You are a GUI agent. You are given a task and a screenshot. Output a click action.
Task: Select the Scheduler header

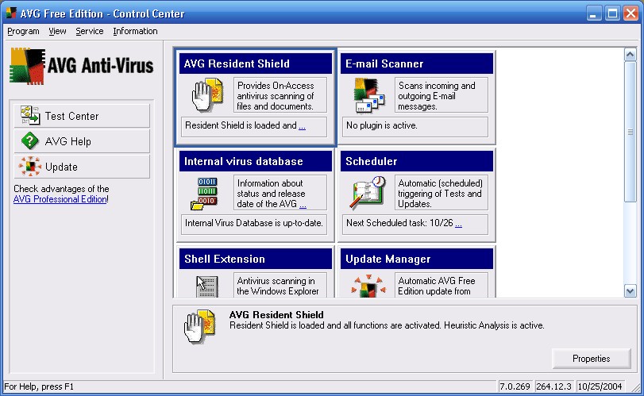[x=416, y=161]
